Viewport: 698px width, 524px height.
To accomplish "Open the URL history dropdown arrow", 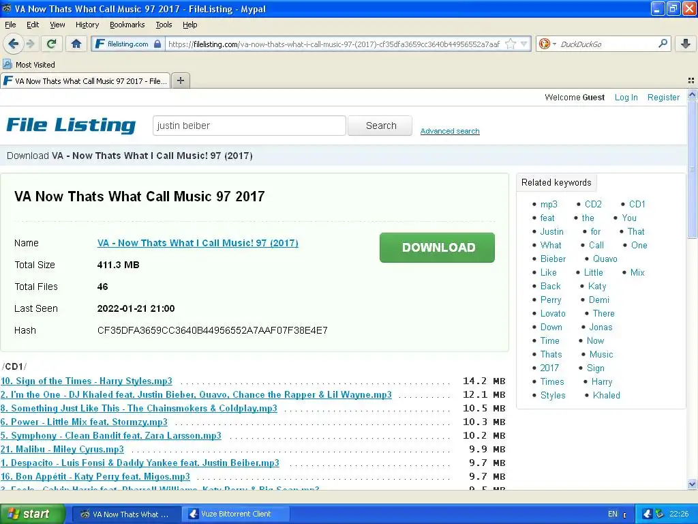I will (524, 44).
